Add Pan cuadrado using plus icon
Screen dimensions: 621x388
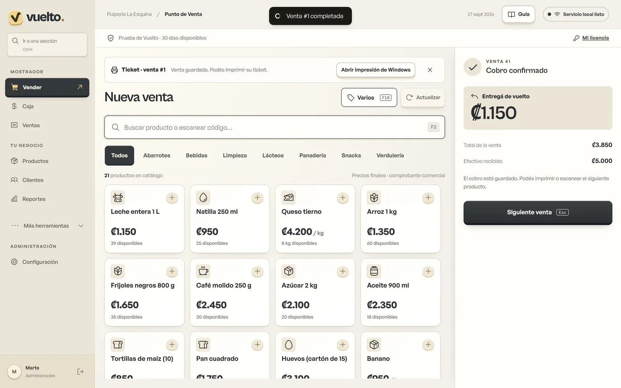pyautogui.click(x=257, y=345)
